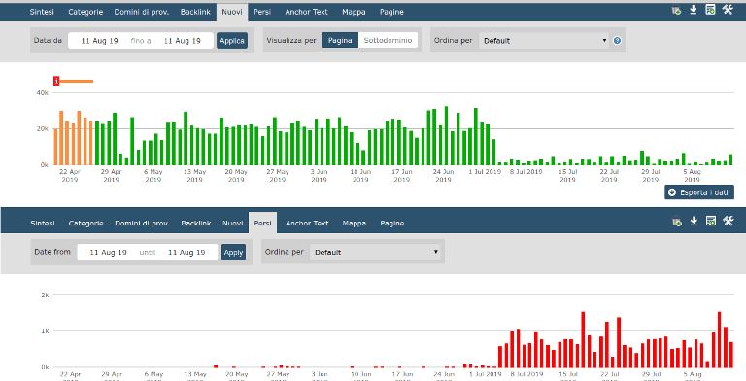Click the Applica button
The width and height of the screenshot is (746, 381).
pos(232,41)
